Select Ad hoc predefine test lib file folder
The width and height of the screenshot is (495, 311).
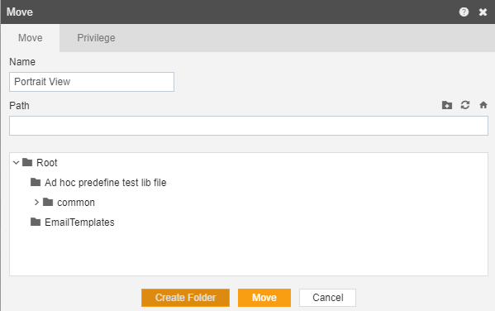tap(106, 182)
